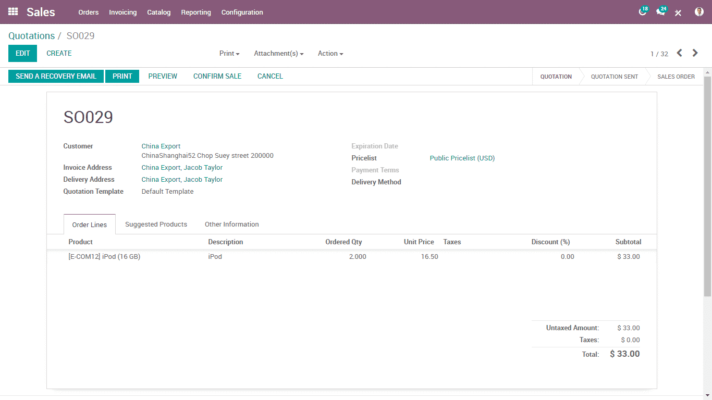Expand the Action dropdown

click(x=330, y=54)
